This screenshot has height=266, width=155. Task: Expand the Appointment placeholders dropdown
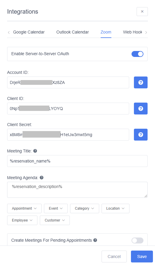pyautogui.click(x=24, y=208)
